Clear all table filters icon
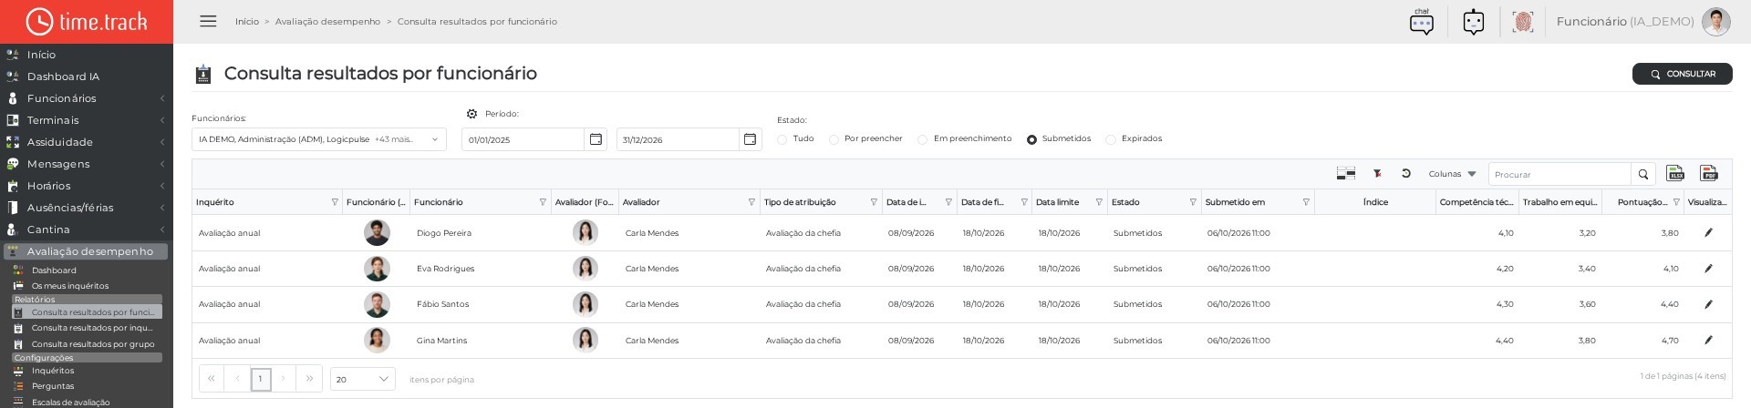Screen dimensions: 1751x408 [1377, 174]
